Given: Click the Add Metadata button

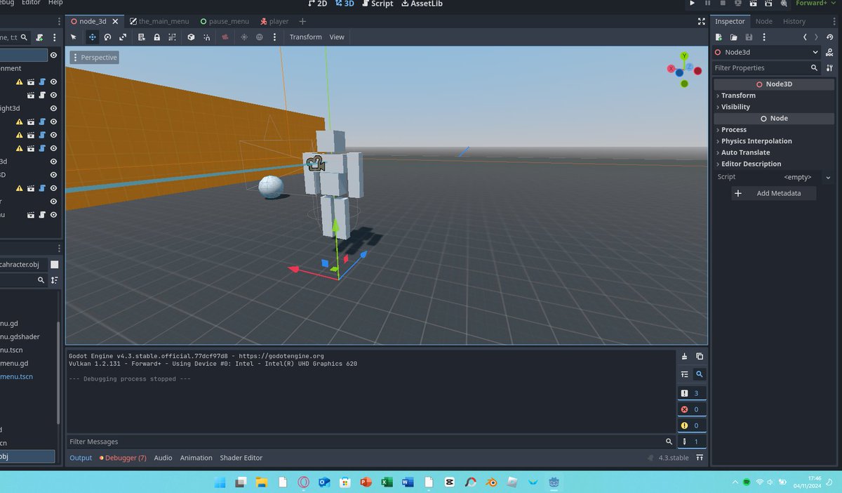Looking at the screenshot, I should pyautogui.click(x=774, y=193).
